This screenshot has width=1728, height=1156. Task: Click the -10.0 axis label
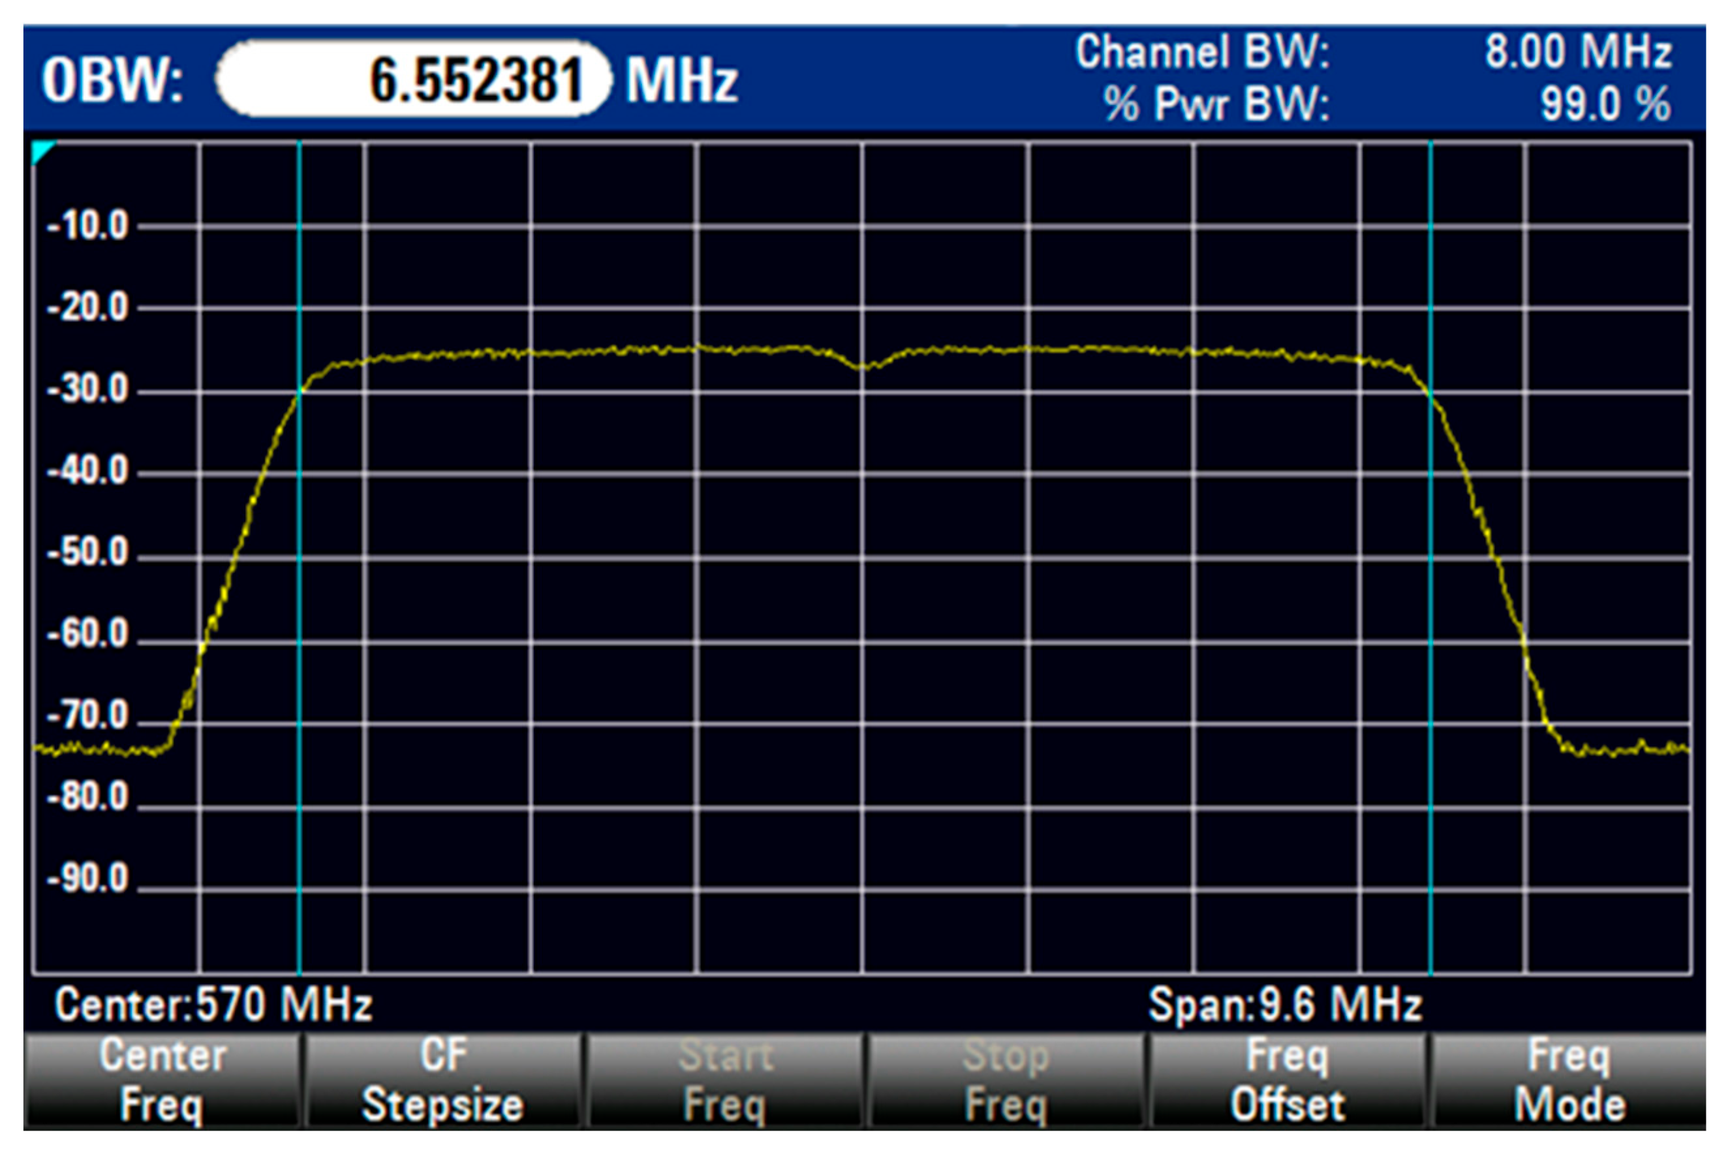click(87, 226)
